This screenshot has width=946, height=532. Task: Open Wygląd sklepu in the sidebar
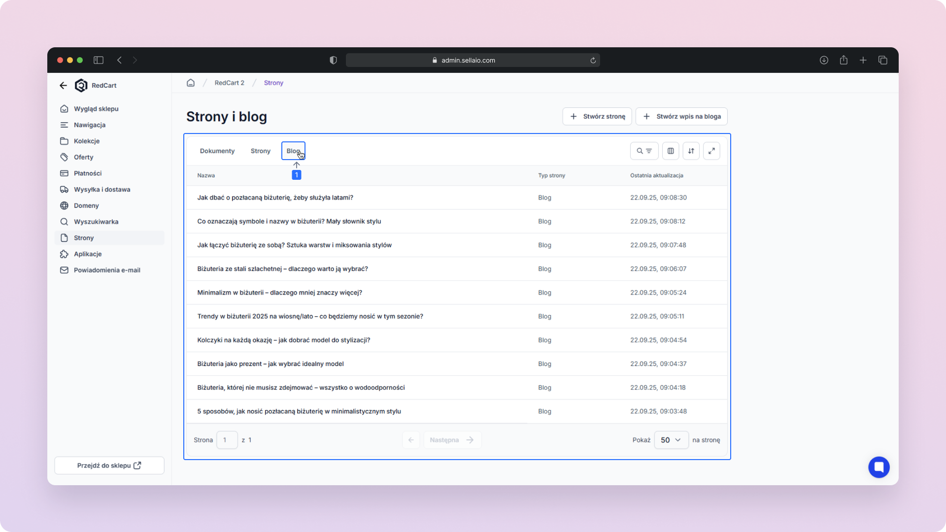tap(96, 109)
